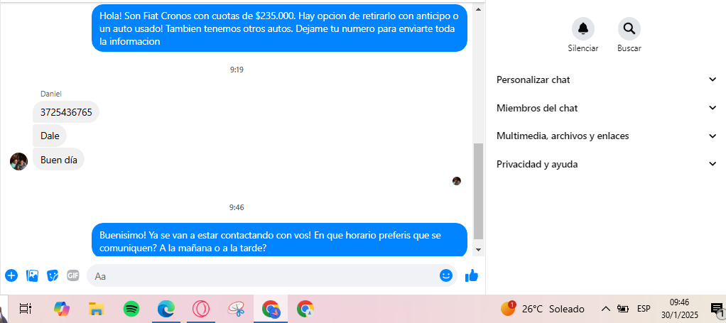Open Windows notification center icon

[x=716, y=309]
